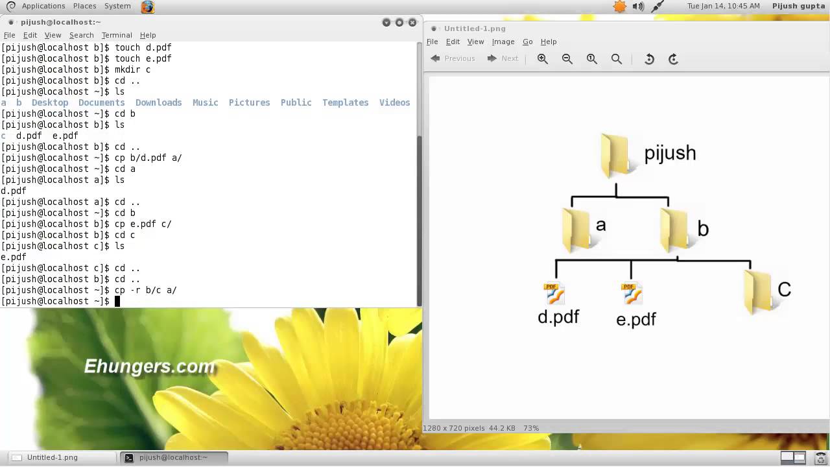Open the Go menu
This screenshot has height=467, width=830.
(x=528, y=42)
